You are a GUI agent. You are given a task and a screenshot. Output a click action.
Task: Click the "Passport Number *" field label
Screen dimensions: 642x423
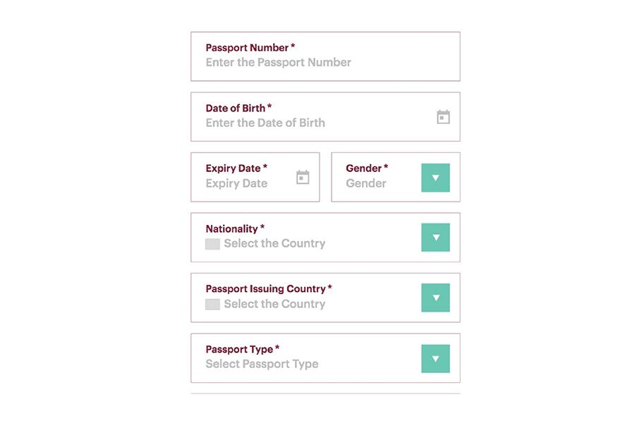pyautogui.click(x=250, y=48)
